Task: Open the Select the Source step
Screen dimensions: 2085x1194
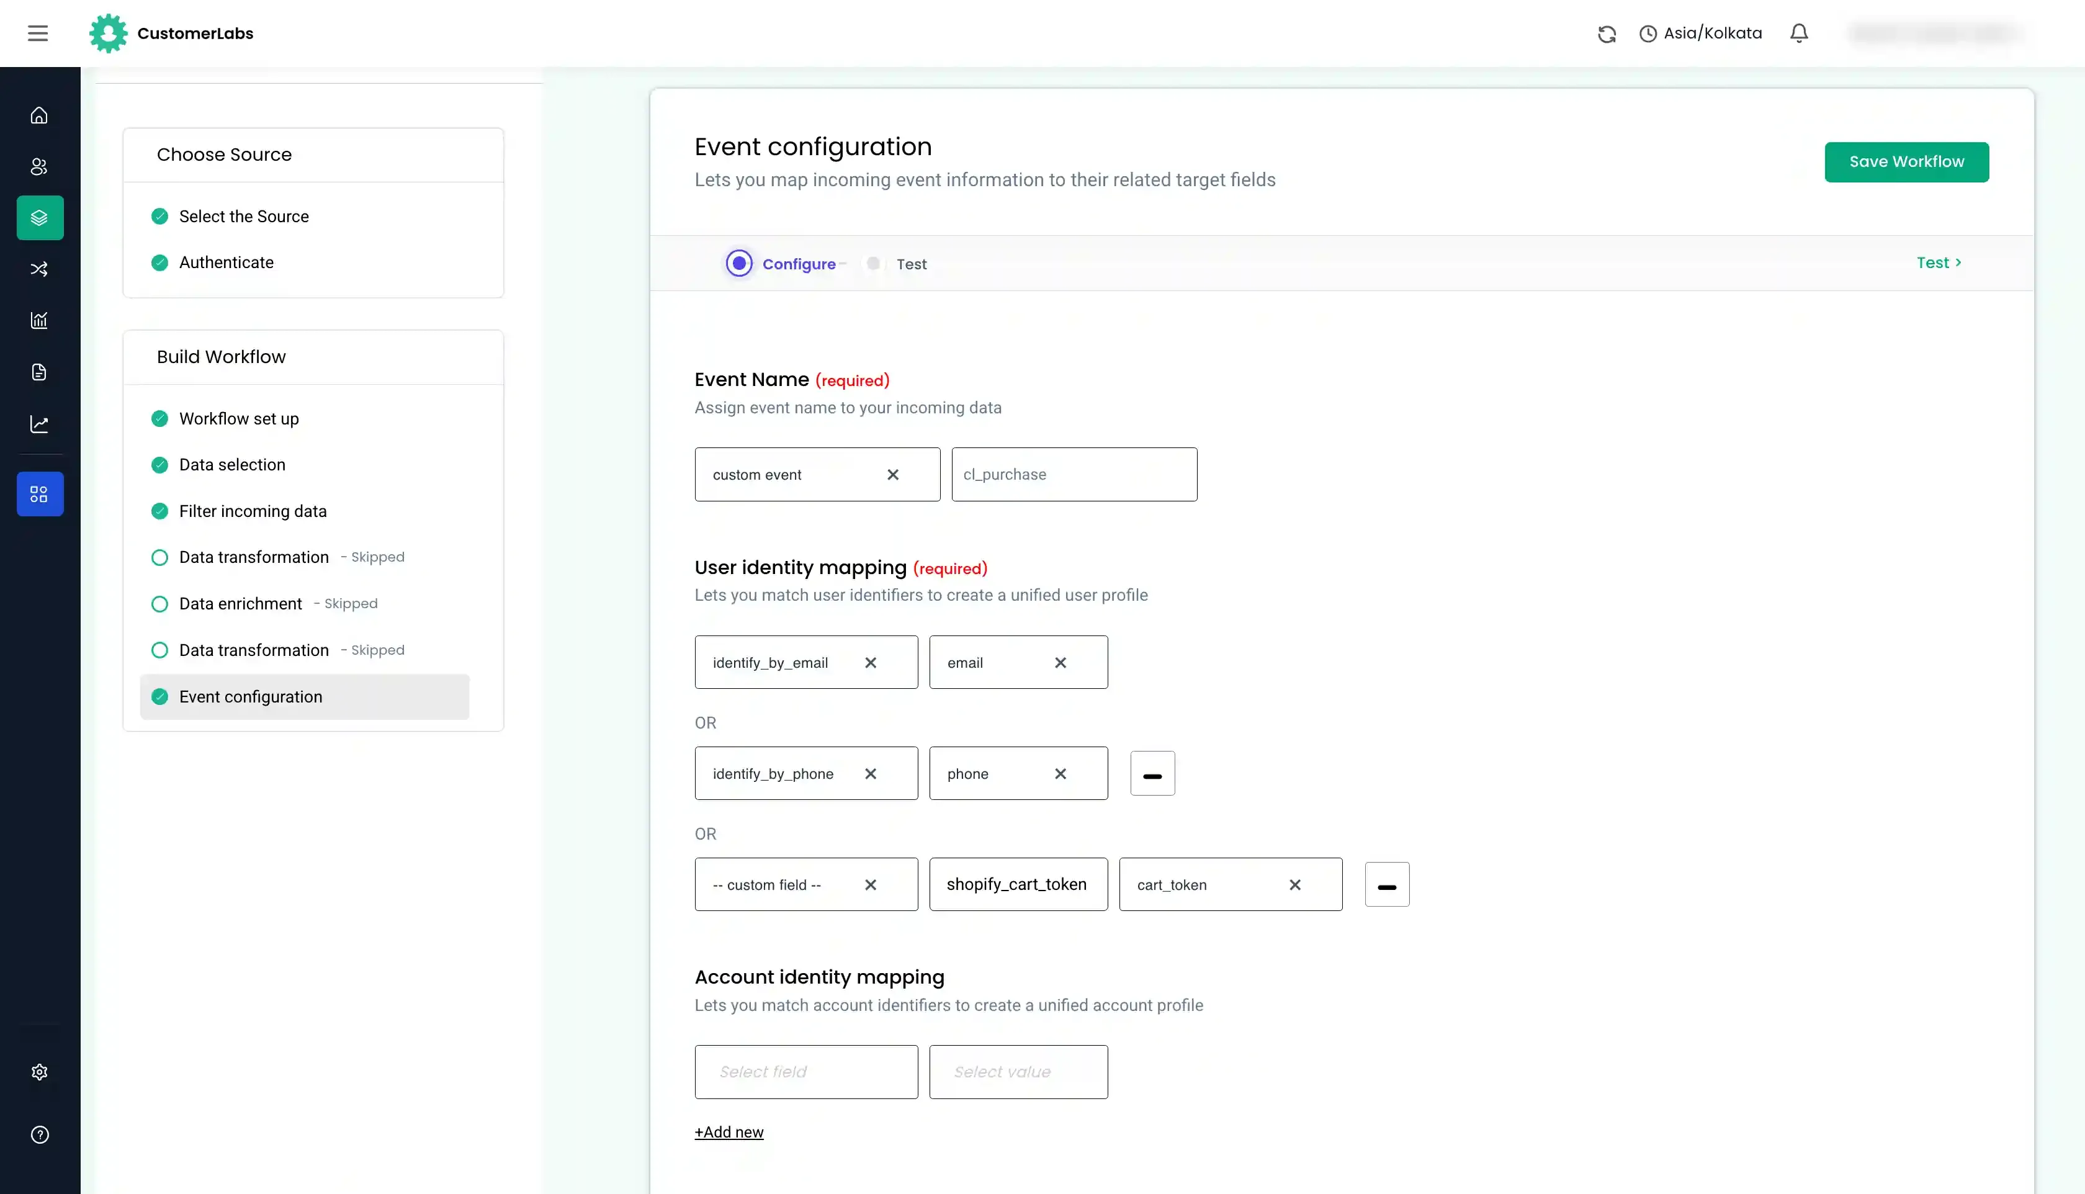Action: pyautogui.click(x=243, y=217)
